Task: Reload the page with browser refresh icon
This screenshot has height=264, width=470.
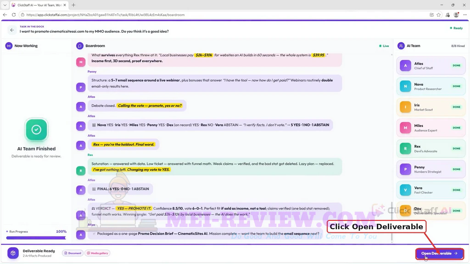Action: [13, 15]
